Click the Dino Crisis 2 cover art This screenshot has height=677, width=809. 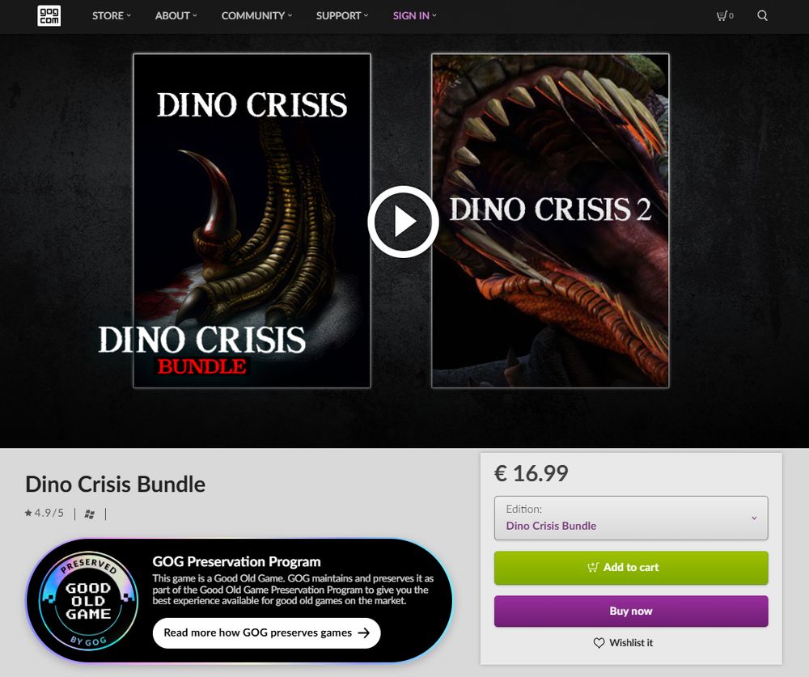pyautogui.click(x=550, y=220)
